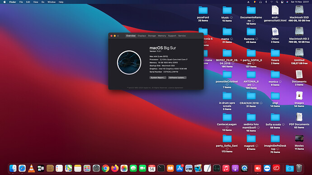Open Adobe Creative Cloud in the dock
Viewport: 312px width, 175px height.
[x=276, y=168]
